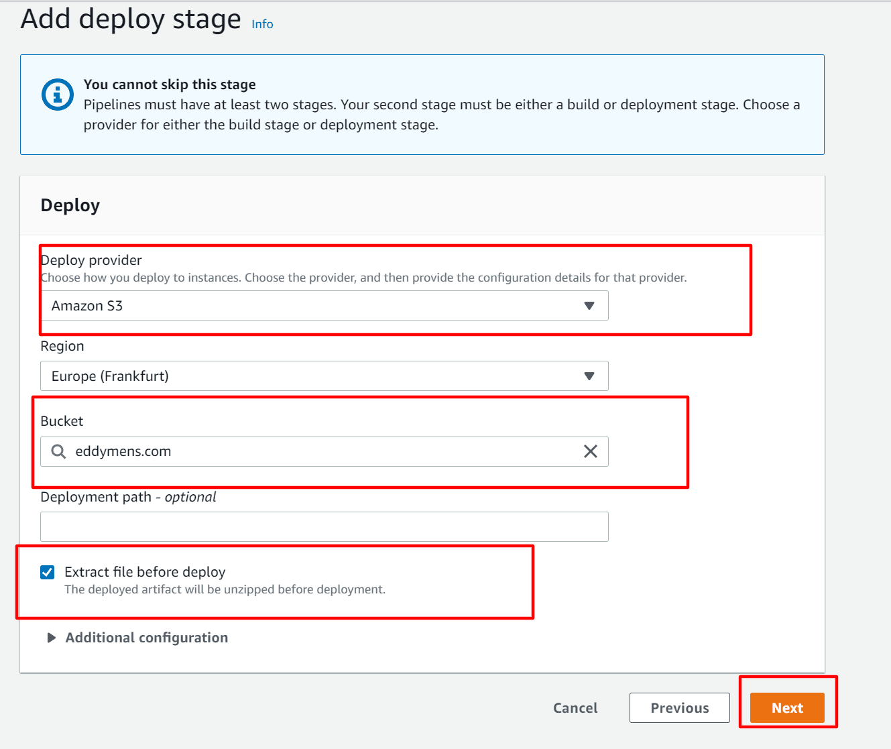This screenshot has width=891, height=749.
Task: Cancel the pipeline creation
Action: (x=575, y=708)
